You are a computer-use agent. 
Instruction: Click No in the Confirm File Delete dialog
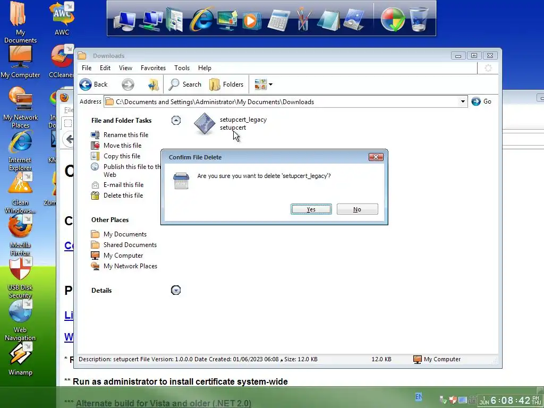click(x=358, y=209)
